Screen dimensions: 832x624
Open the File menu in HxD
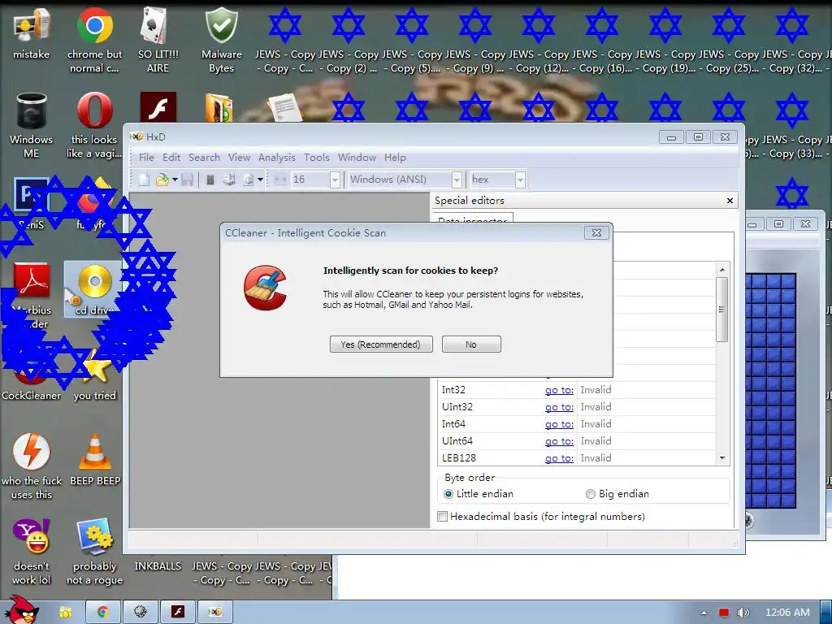click(146, 158)
